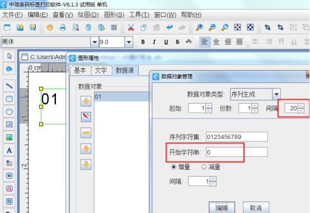This screenshot has width=310, height=213.
Task: Toggle underline text formatting
Action: [166, 42]
